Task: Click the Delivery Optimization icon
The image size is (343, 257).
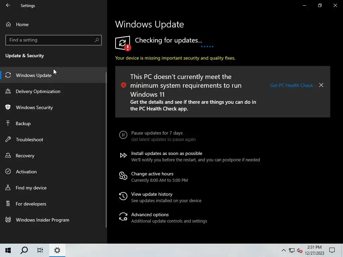Action: (8, 91)
